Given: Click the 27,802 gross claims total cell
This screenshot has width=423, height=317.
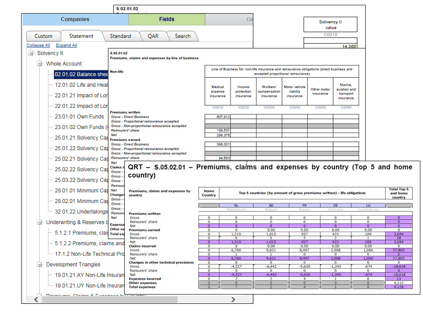Looking at the screenshot, I should pyautogui.click(x=399, y=250).
